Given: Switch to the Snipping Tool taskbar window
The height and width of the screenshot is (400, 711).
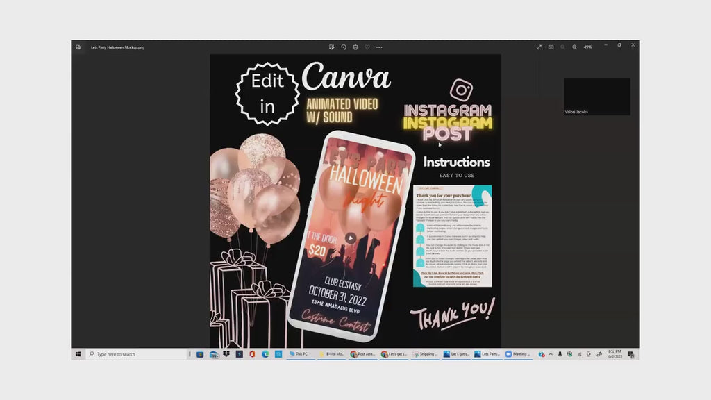Looking at the screenshot, I should [426, 354].
